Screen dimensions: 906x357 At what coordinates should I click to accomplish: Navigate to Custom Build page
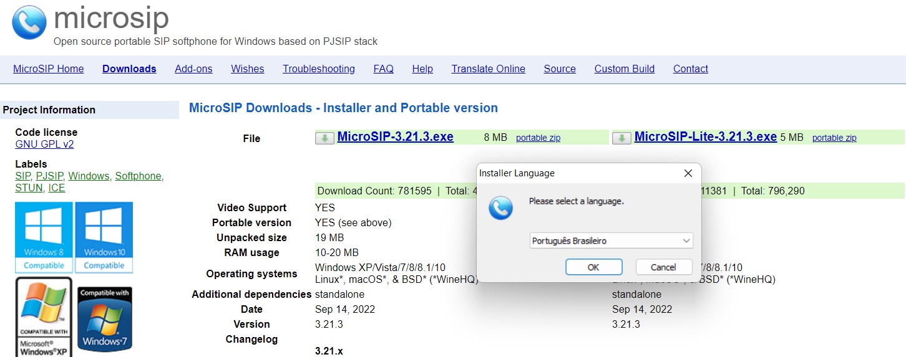[x=624, y=69]
